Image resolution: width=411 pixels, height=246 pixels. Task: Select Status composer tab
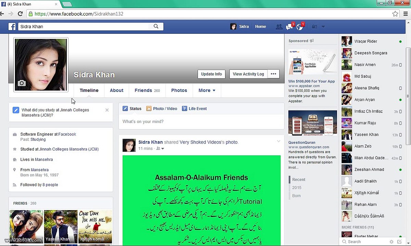pos(132,109)
